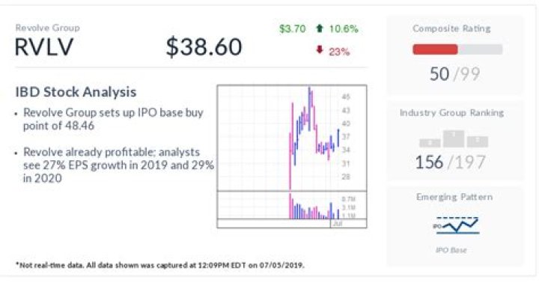539x283 pixels.
Task: Click the $3.70 price change value
Action: click(x=293, y=28)
